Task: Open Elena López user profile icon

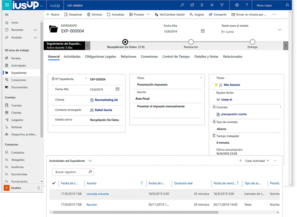Action: [287, 5]
